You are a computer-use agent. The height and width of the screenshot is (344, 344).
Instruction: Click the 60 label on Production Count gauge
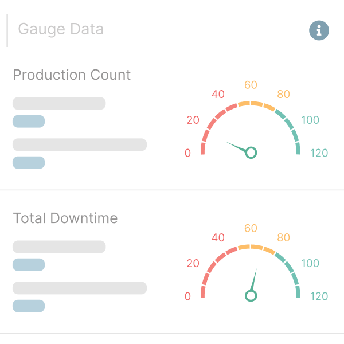251,85
